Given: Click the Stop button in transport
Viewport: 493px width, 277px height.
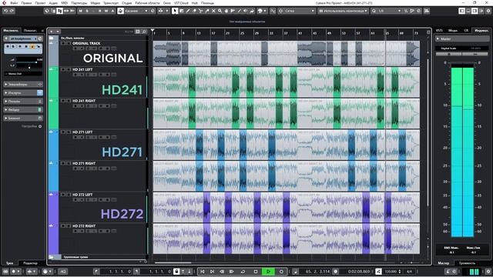Looking at the screenshot, I should (x=256, y=272).
